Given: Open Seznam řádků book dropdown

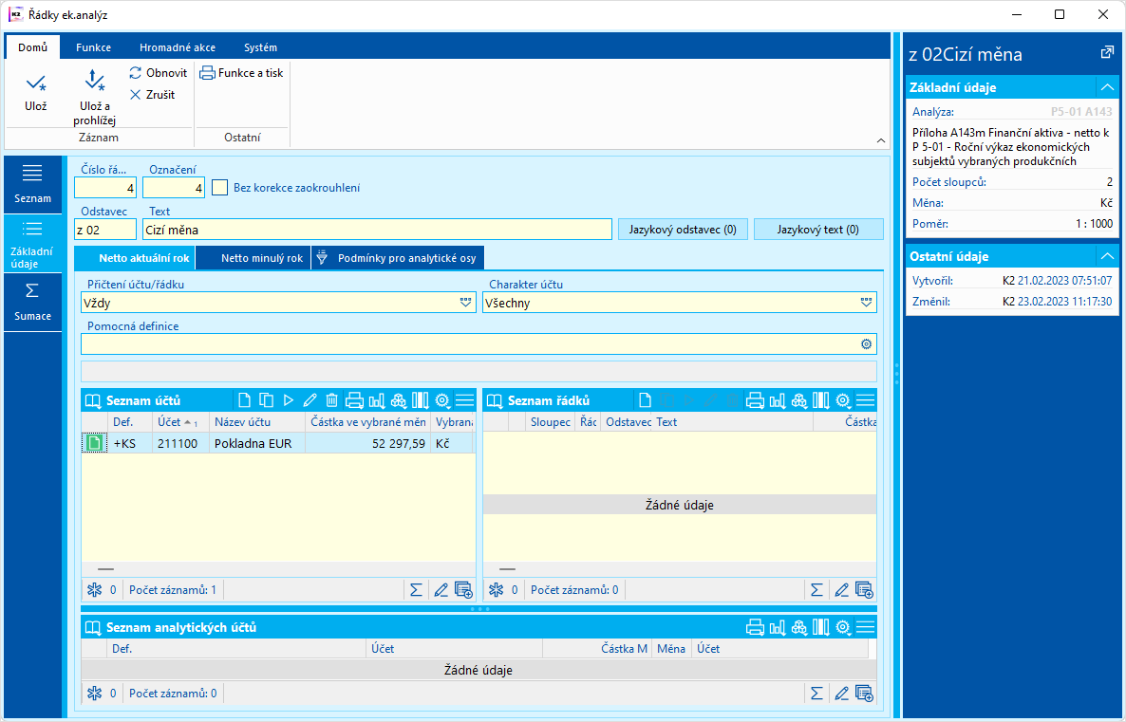Looking at the screenshot, I should pos(494,400).
